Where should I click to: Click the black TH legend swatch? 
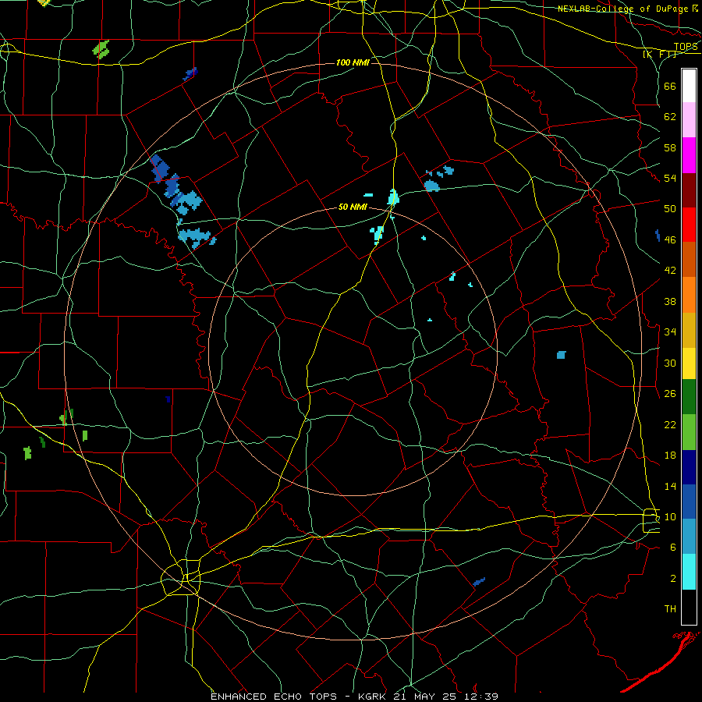point(689,607)
